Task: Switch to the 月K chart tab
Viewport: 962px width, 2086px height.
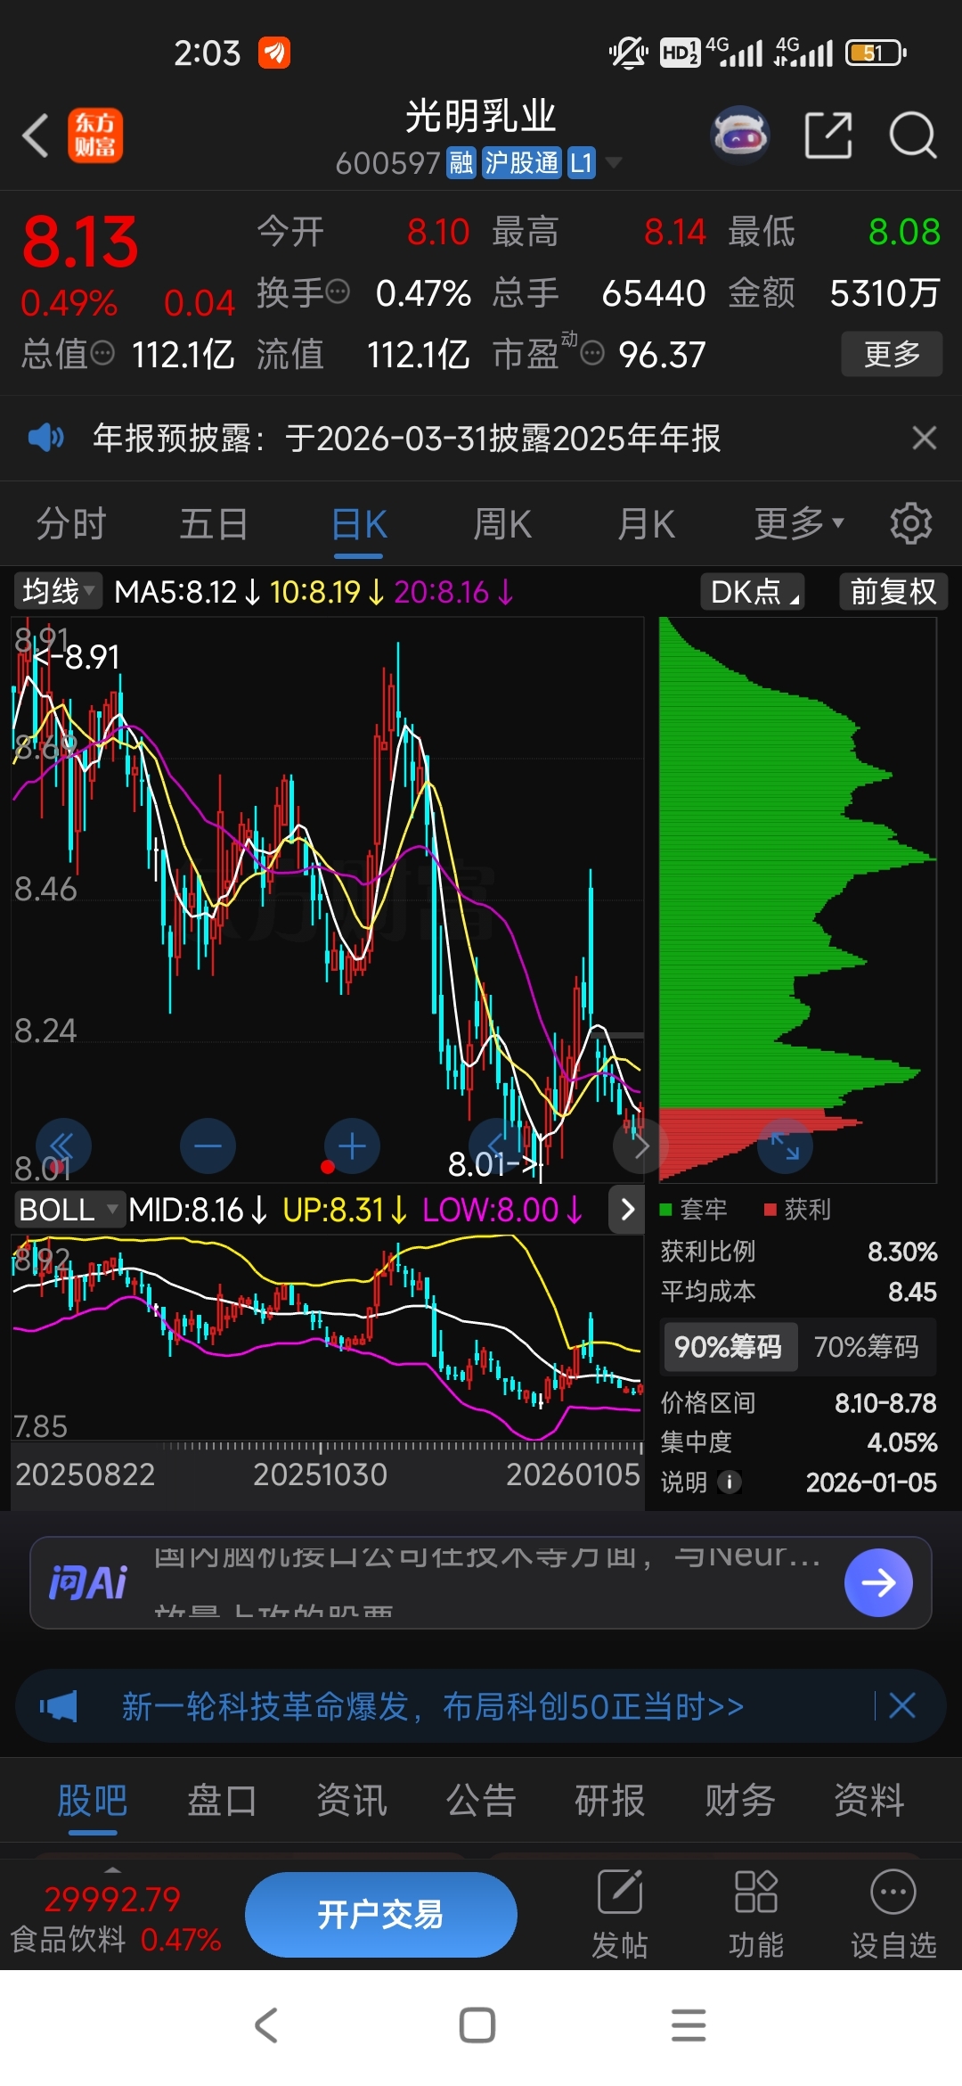Action: 647,524
